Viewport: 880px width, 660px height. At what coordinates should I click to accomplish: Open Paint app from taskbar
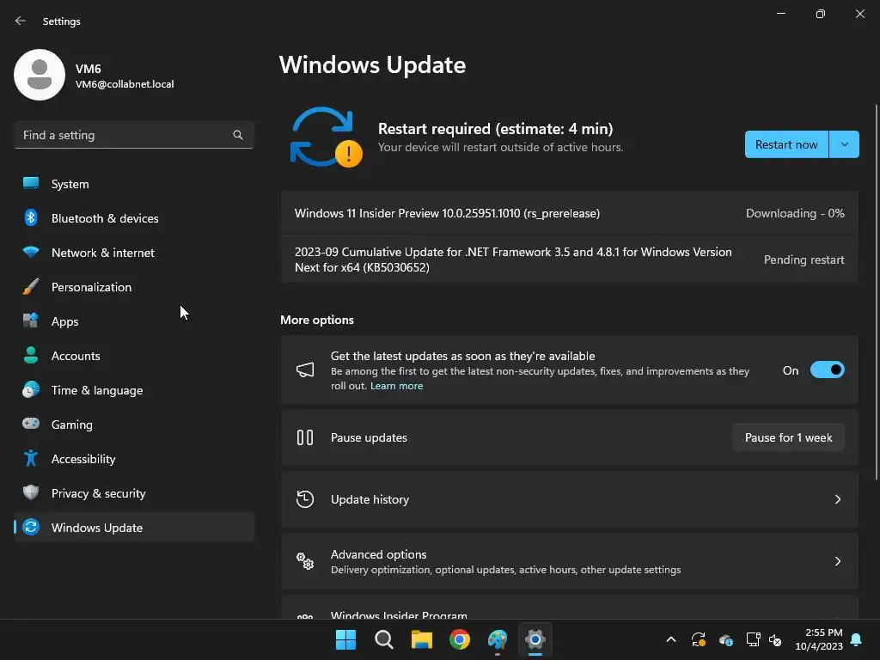coord(498,639)
